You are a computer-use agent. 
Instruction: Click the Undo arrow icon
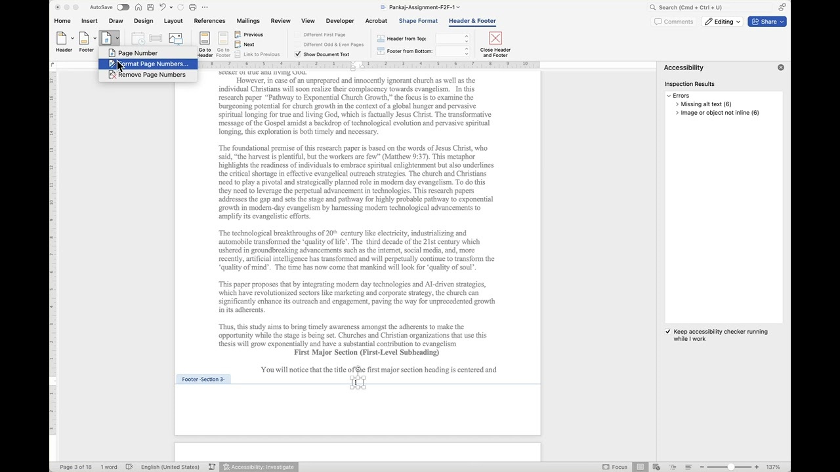pyautogui.click(x=163, y=7)
